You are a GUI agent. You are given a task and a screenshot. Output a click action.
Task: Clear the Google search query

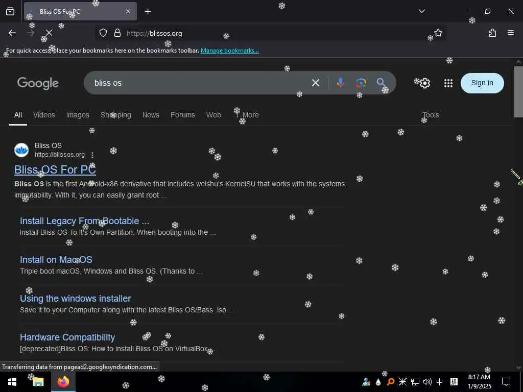point(316,83)
